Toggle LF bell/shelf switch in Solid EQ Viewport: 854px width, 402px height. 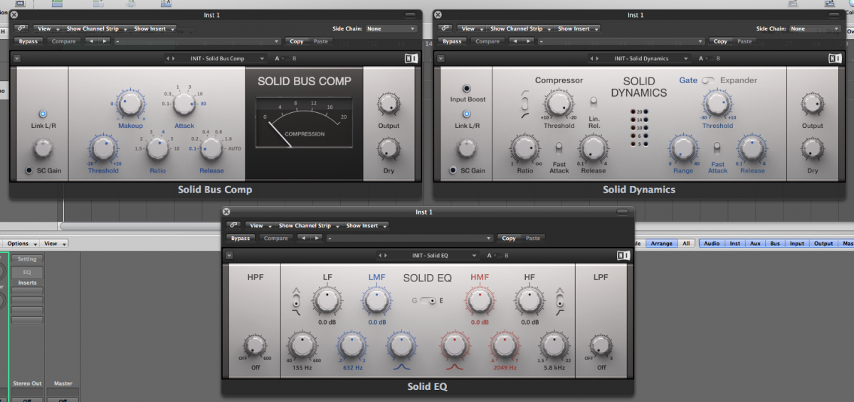297,301
